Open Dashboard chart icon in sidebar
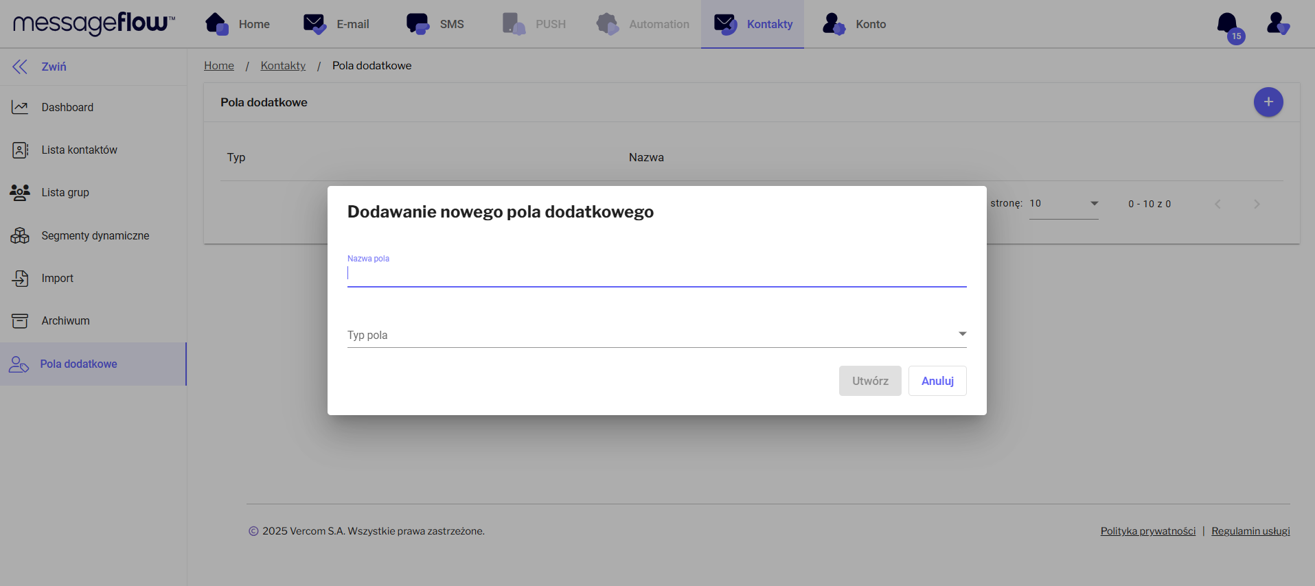Screen dimensions: 1315x586 coord(20,107)
